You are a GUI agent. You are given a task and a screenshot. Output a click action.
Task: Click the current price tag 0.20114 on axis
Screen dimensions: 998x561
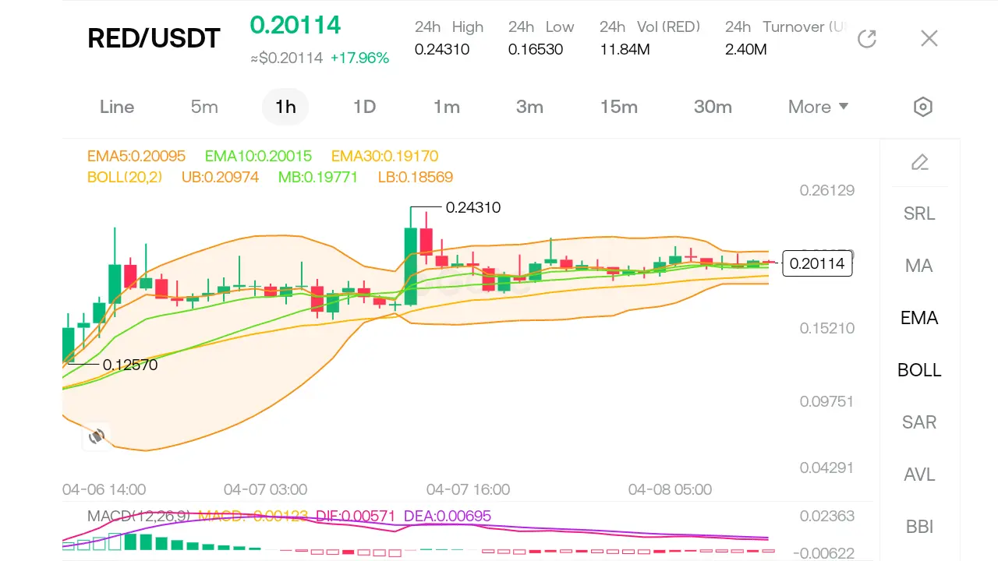point(817,263)
